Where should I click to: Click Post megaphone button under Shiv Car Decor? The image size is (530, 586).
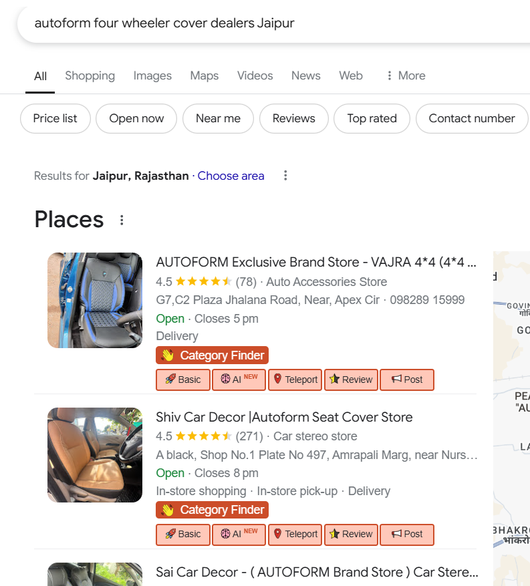[x=407, y=535]
